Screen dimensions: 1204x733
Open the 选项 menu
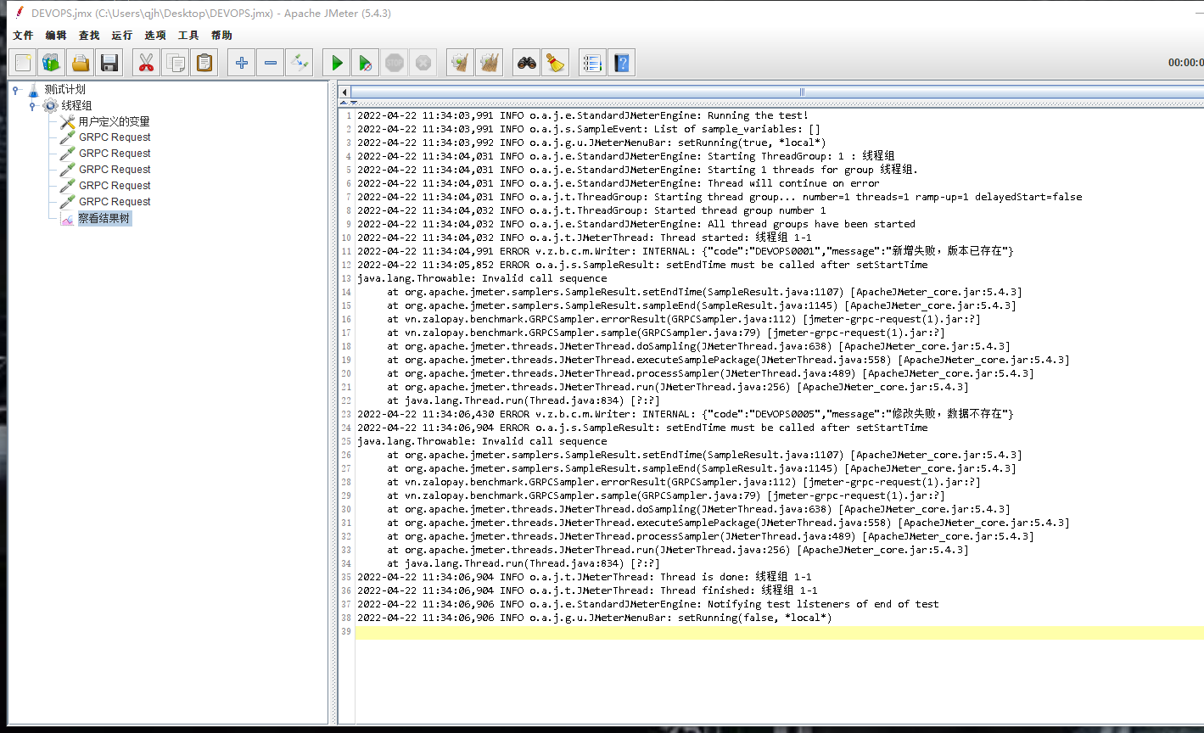155,36
